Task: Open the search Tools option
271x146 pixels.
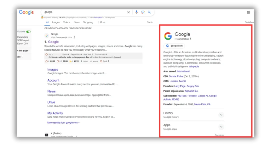Action: tap(150, 22)
